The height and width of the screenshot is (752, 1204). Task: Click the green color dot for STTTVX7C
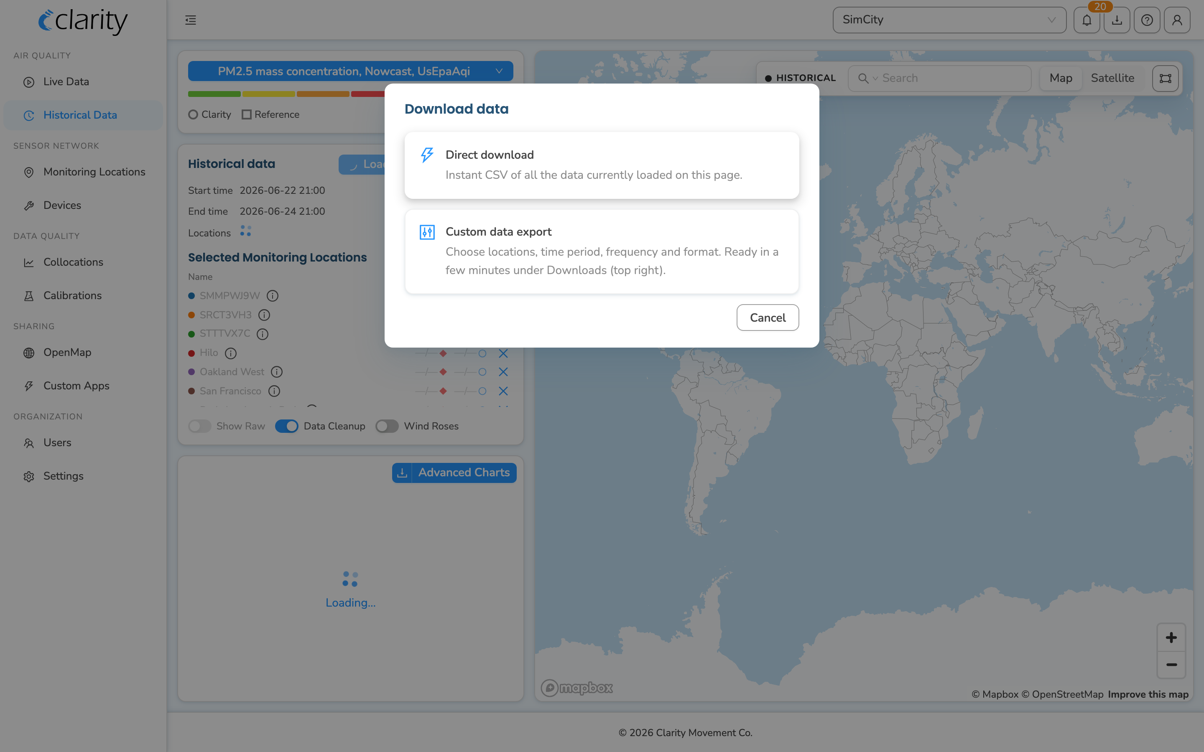[x=191, y=334]
